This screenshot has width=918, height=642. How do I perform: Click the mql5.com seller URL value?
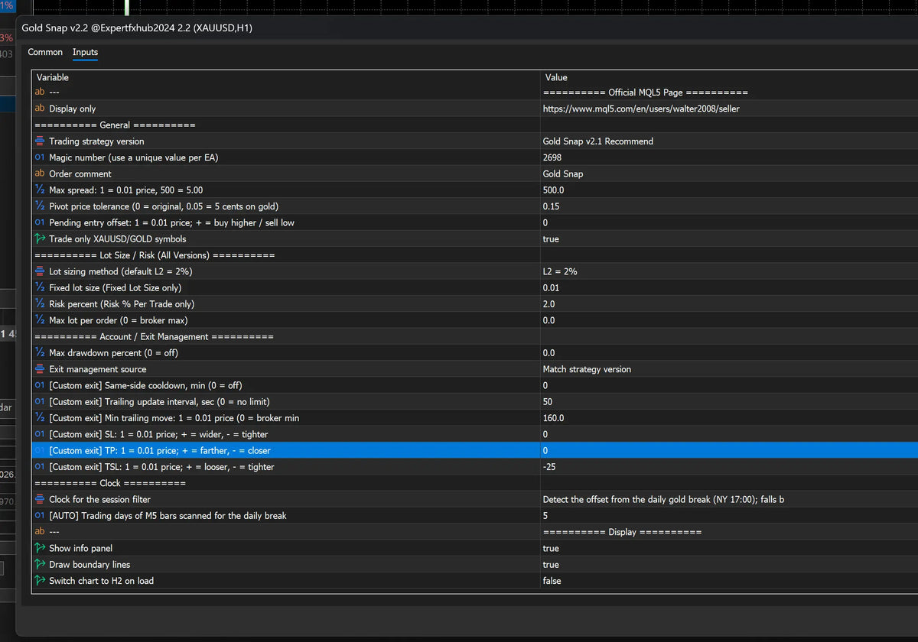(x=641, y=109)
